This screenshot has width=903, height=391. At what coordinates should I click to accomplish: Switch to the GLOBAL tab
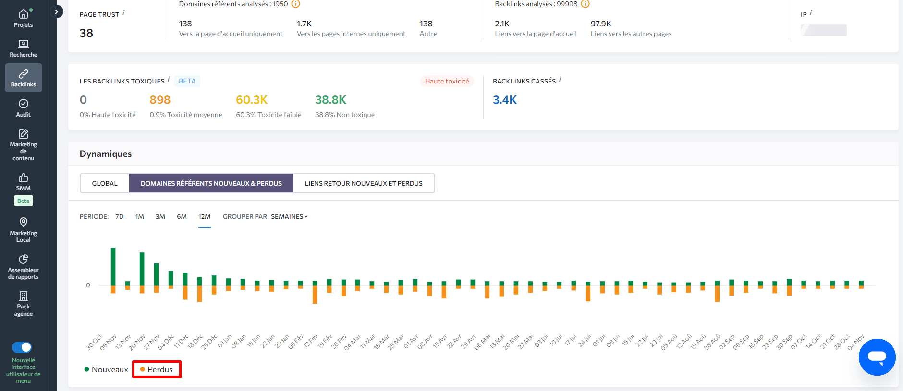click(105, 183)
